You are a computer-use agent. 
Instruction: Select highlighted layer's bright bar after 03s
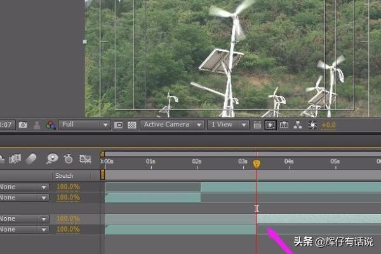(319, 218)
